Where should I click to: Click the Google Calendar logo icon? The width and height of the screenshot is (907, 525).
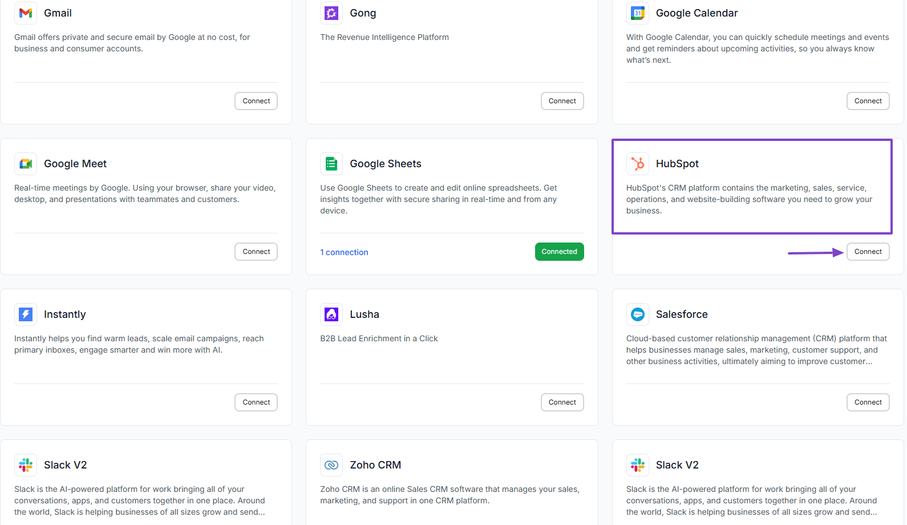638,13
